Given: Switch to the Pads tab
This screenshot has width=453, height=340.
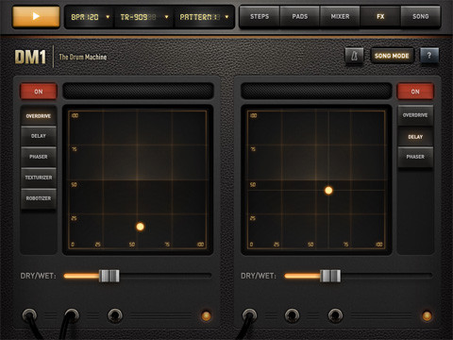Looking at the screenshot, I should [300, 16].
